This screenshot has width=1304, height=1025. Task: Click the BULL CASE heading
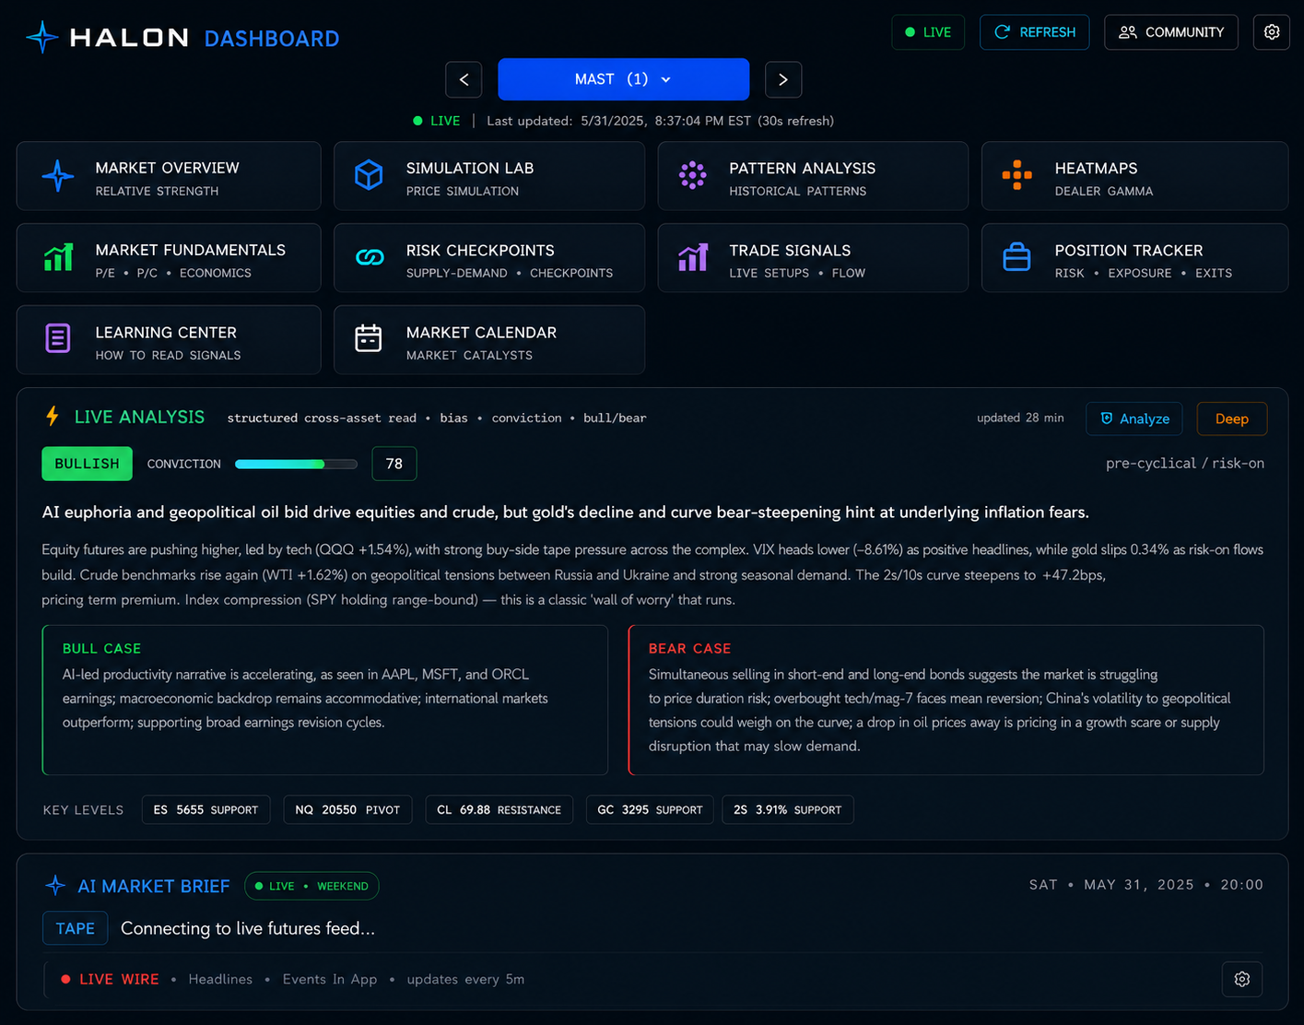101,648
